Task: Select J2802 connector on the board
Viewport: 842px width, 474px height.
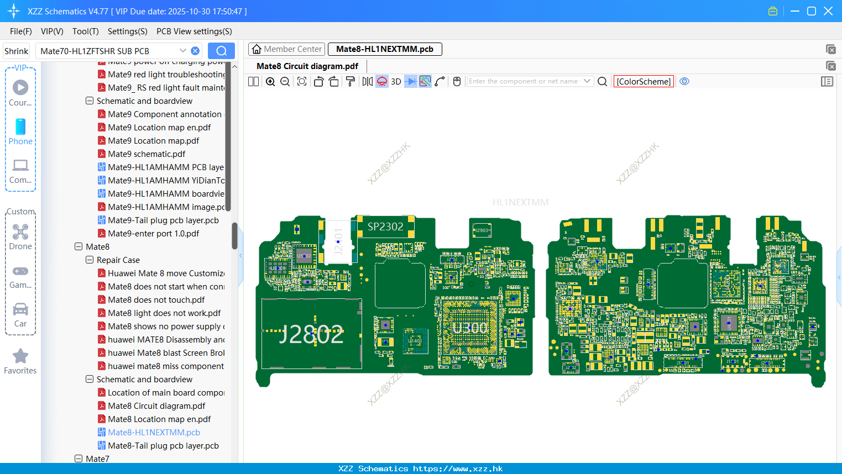Action: [311, 334]
